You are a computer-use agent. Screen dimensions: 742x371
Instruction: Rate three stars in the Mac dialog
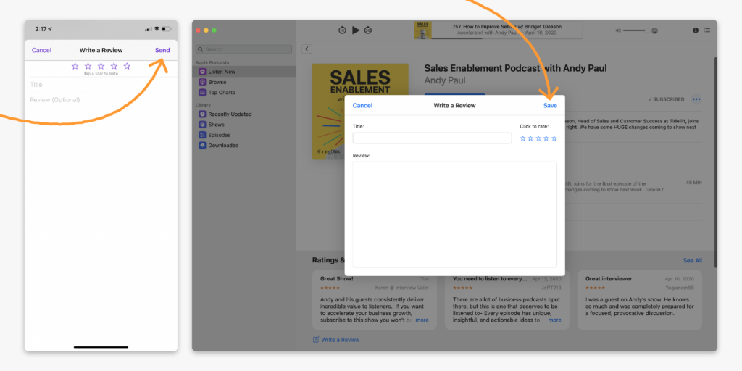point(538,138)
